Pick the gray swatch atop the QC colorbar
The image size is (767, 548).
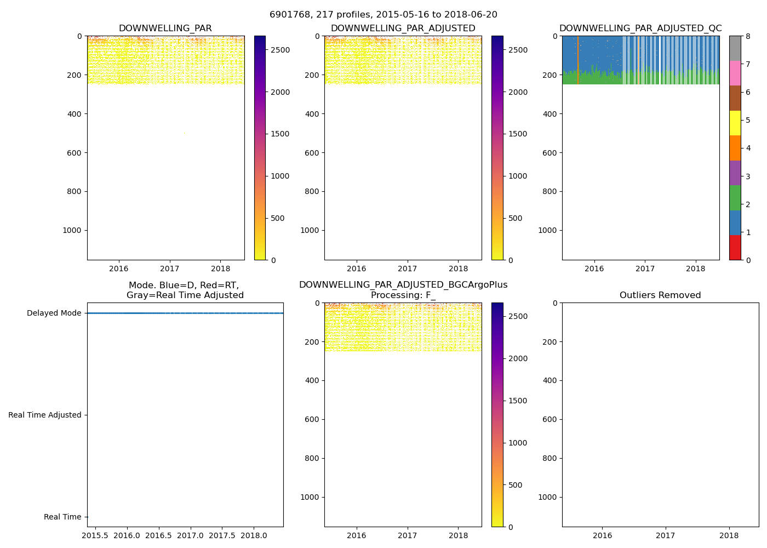coord(735,48)
